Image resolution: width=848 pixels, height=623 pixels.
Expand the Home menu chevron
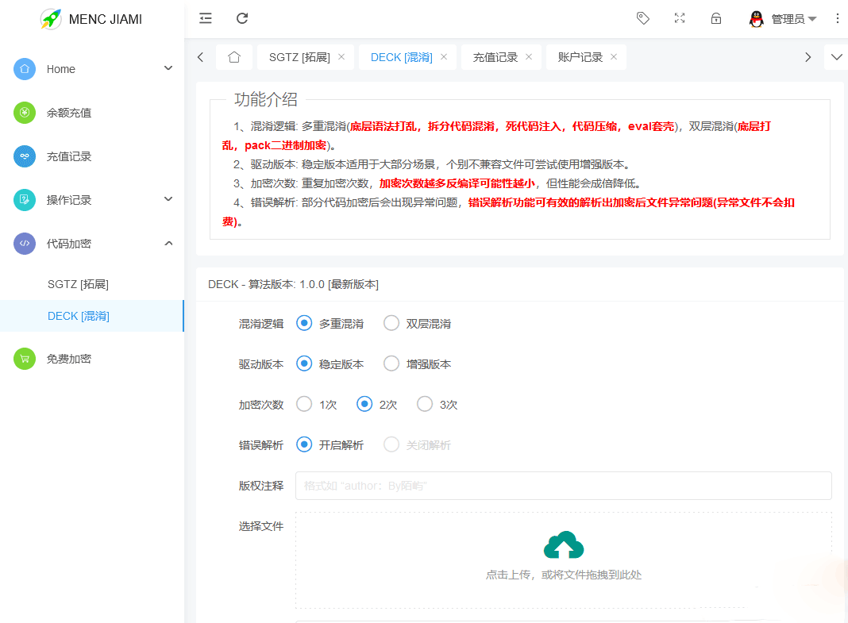click(168, 68)
